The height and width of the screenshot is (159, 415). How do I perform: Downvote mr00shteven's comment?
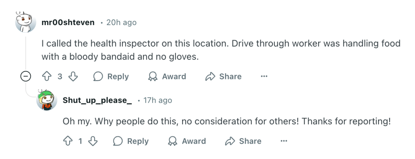point(73,77)
